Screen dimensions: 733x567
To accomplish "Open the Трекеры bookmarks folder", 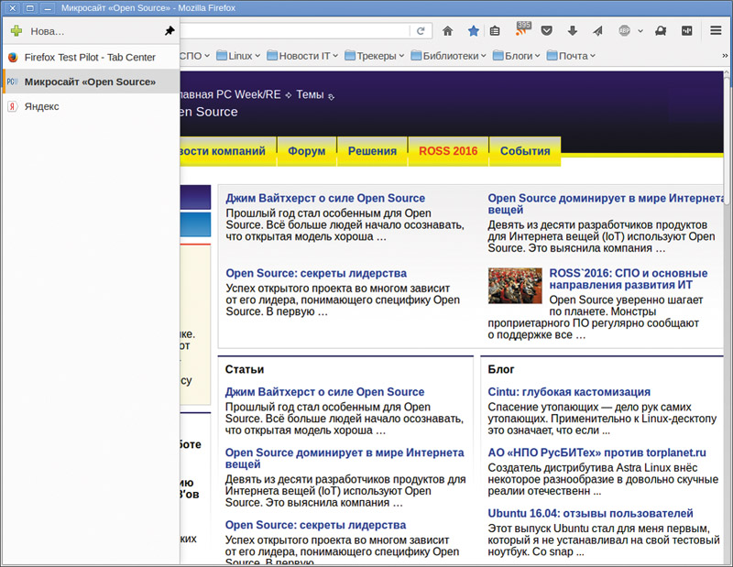I will coord(375,56).
